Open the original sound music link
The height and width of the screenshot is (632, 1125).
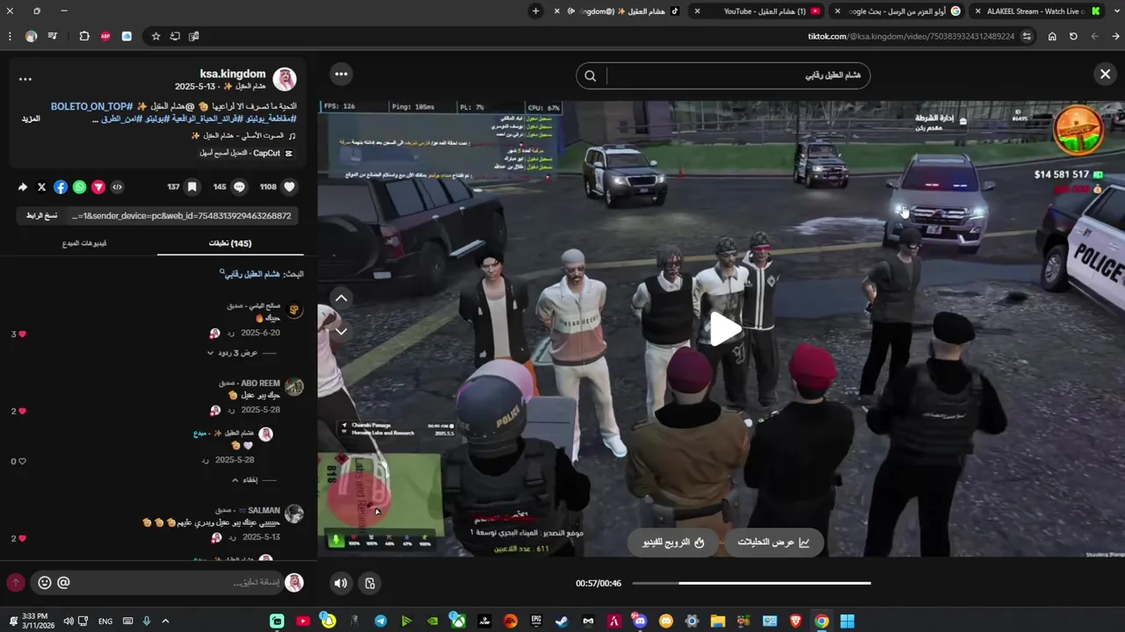(x=243, y=136)
